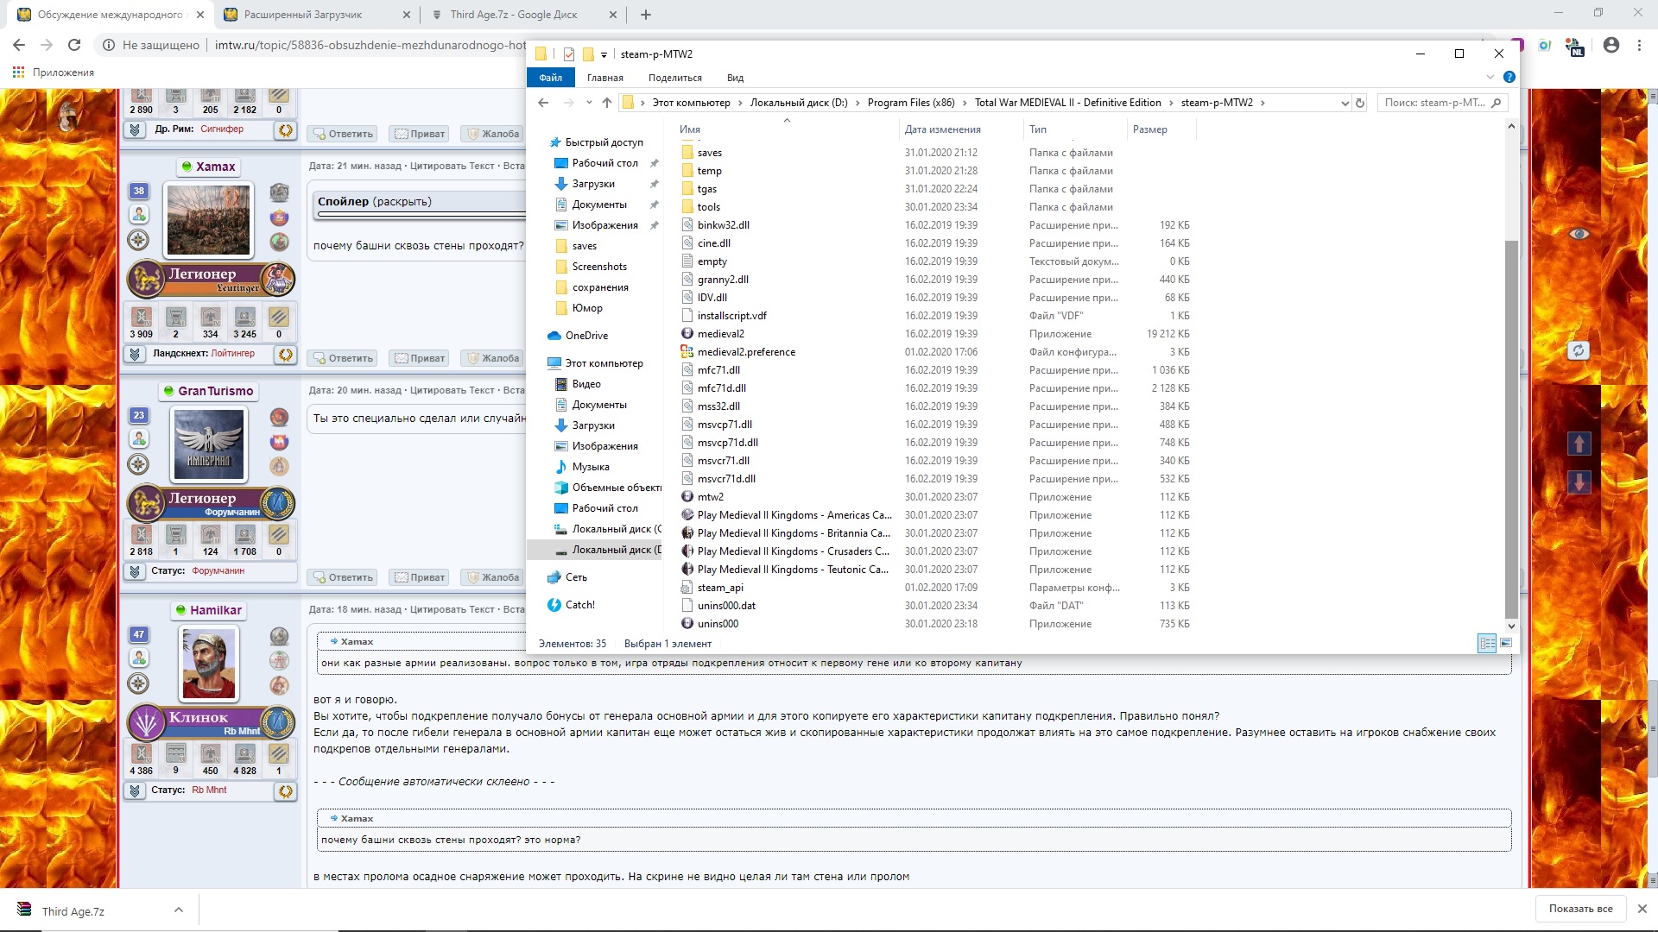Click Ответить button under Xamax post

[x=344, y=358]
